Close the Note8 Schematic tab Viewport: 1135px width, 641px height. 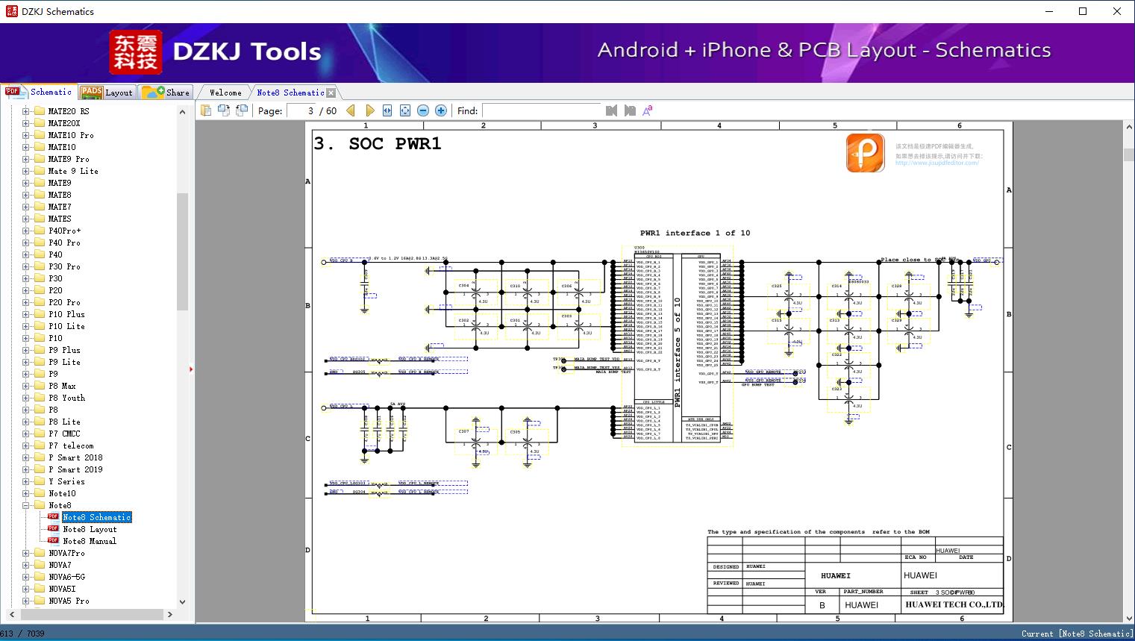click(331, 93)
